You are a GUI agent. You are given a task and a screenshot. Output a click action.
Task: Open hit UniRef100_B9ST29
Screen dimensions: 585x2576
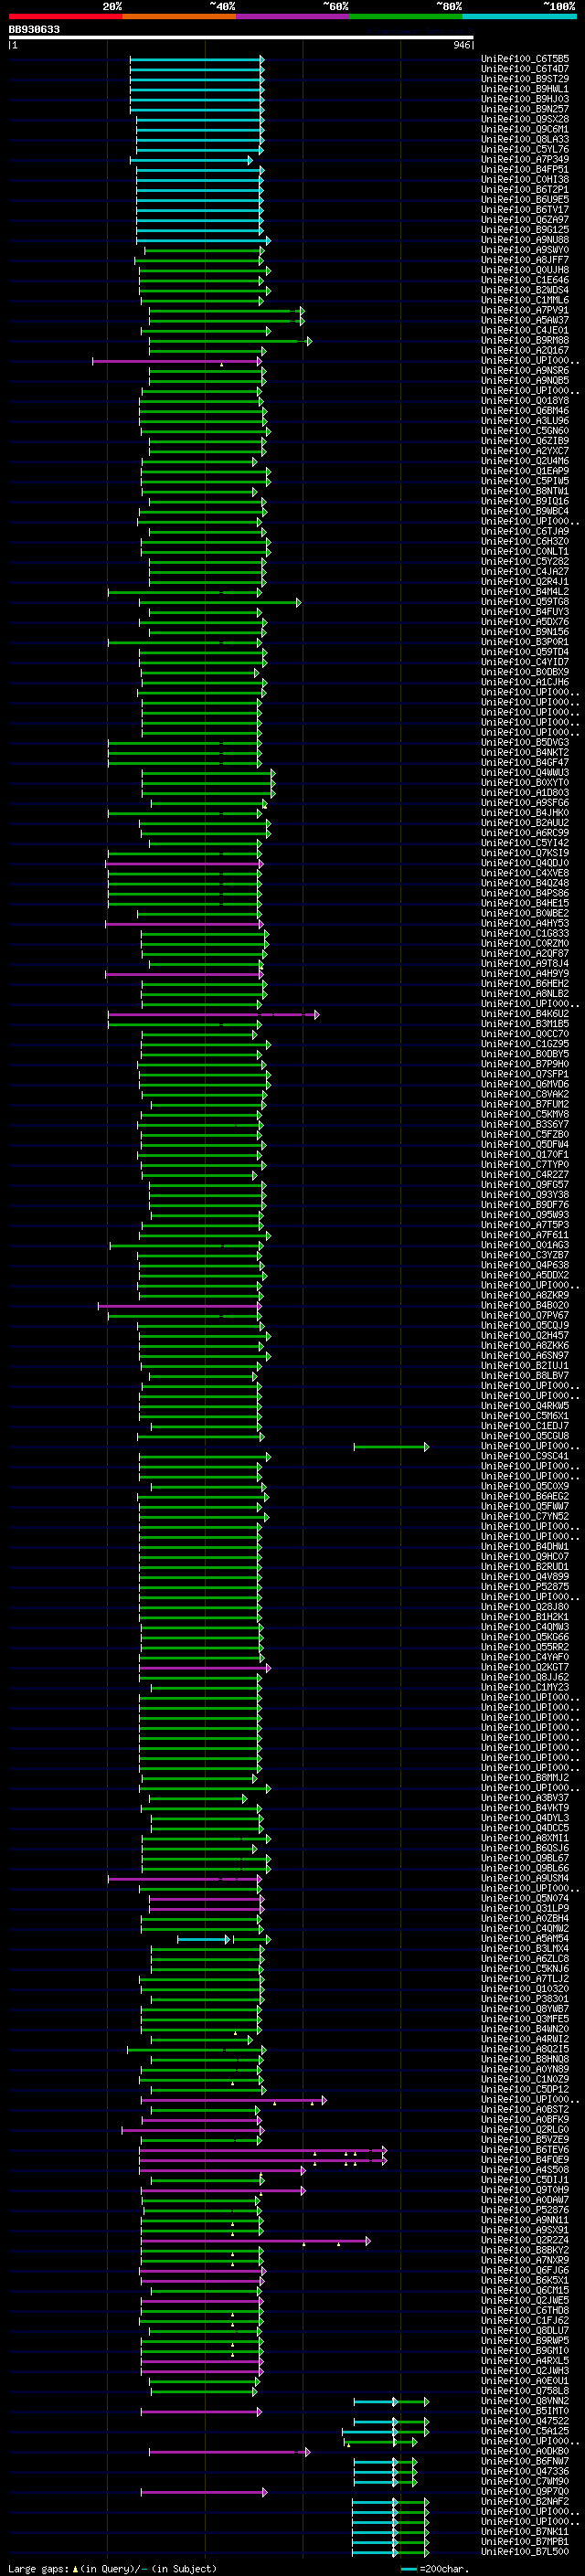[x=525, y=79]
